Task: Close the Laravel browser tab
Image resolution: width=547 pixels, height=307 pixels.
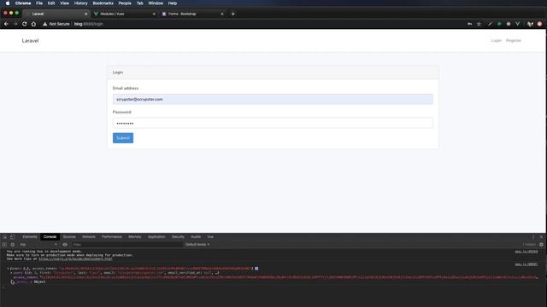Action: pos(85,14)
